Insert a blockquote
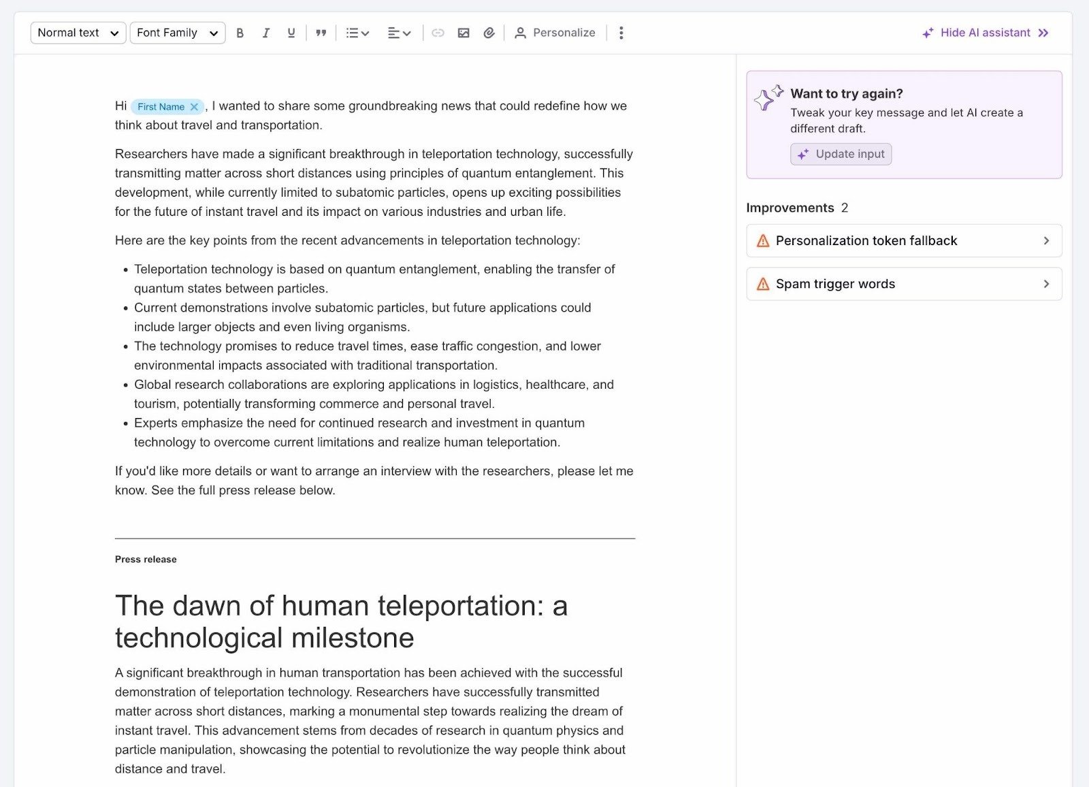Image resolution: width=1089 pixels, height=787 pixels. point(321,32)
